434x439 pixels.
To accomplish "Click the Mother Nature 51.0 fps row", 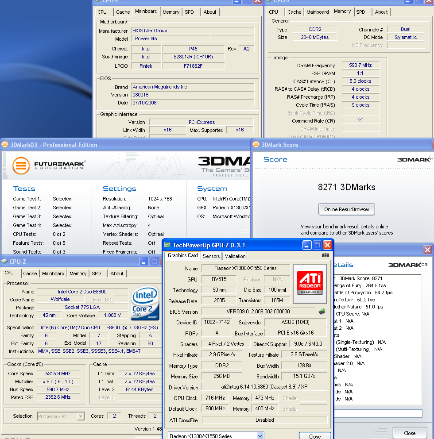I will pos(358,307).
